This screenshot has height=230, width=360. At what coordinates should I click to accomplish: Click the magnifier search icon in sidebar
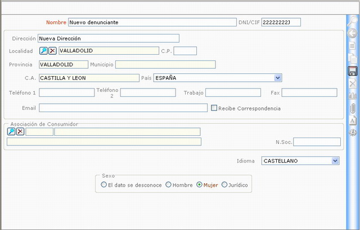[353, 21]
